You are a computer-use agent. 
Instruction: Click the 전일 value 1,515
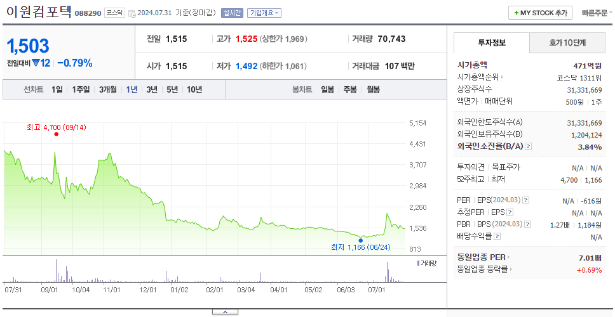coord(176,39)
